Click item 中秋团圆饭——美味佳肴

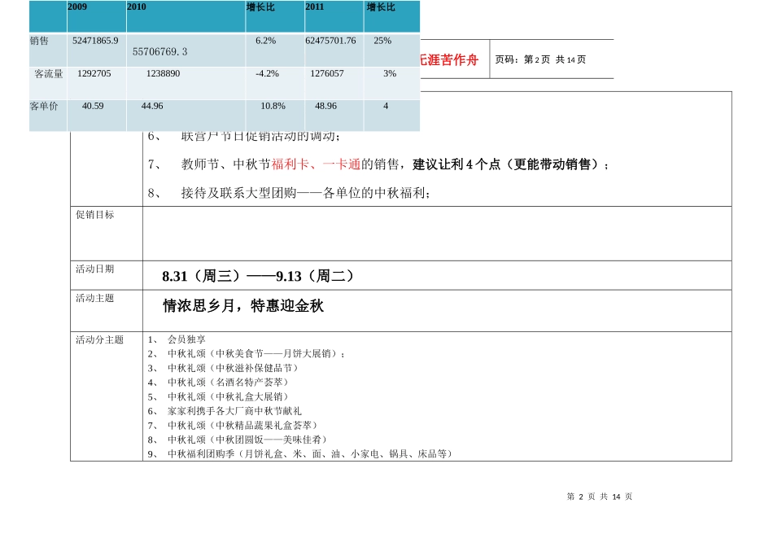click(269, 440)
